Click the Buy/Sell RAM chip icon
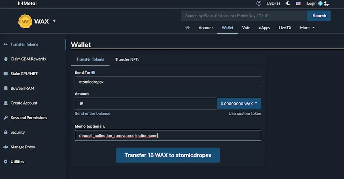 [x=6, y=88]
